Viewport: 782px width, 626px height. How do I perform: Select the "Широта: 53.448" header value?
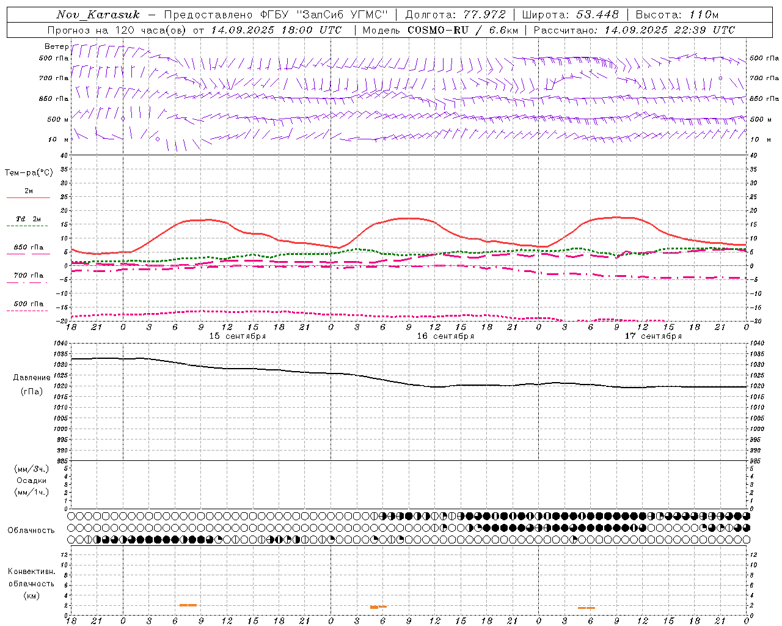(570, 15)
